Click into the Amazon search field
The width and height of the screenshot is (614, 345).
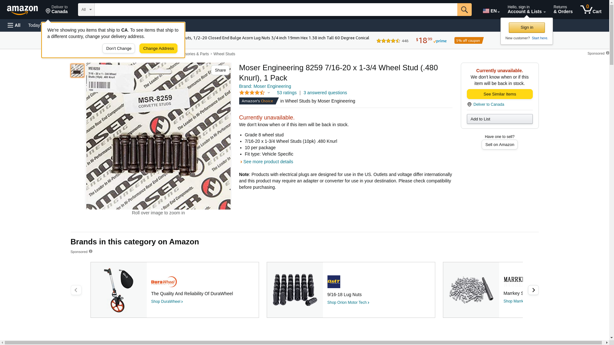click(276, 10)
